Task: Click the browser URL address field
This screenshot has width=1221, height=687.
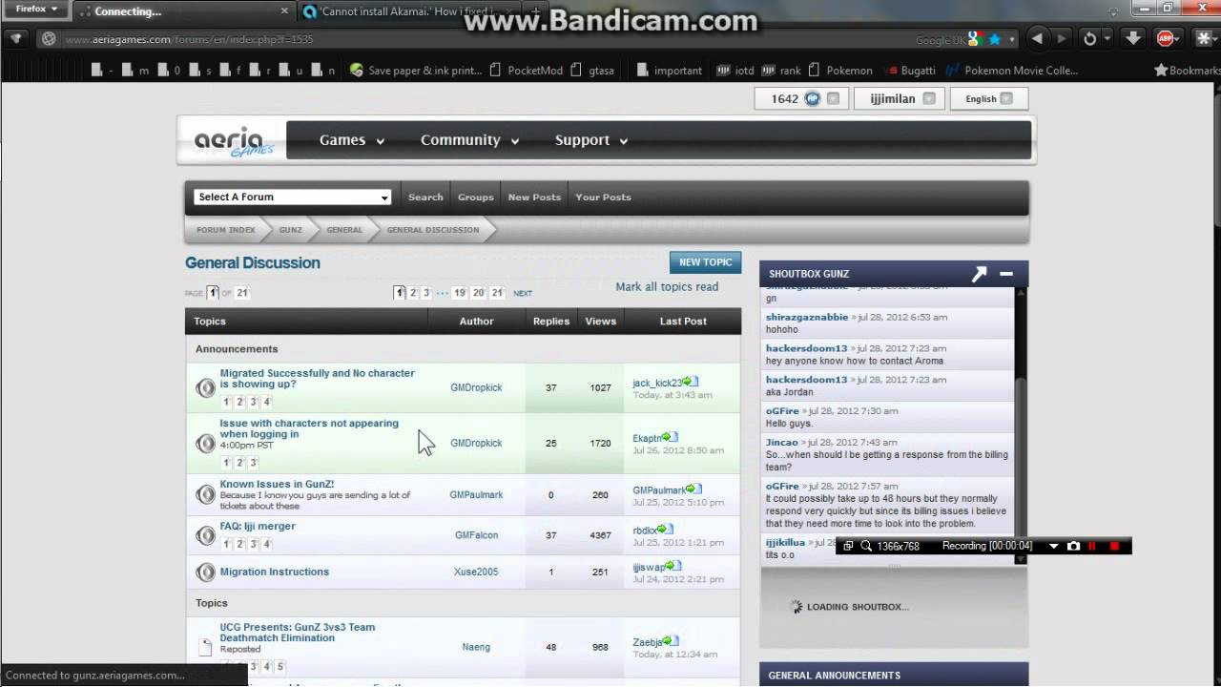Action: [x=477, y=40]
